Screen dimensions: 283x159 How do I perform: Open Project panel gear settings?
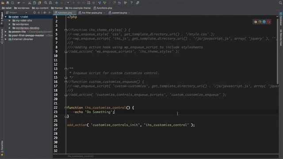(x=45, y=13)
